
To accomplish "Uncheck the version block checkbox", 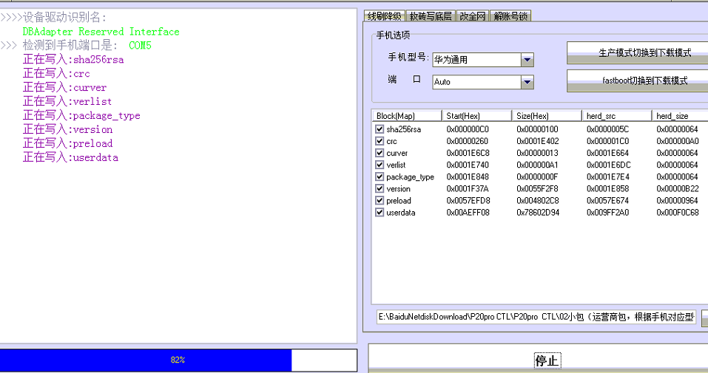I will (x=380, y=188).
